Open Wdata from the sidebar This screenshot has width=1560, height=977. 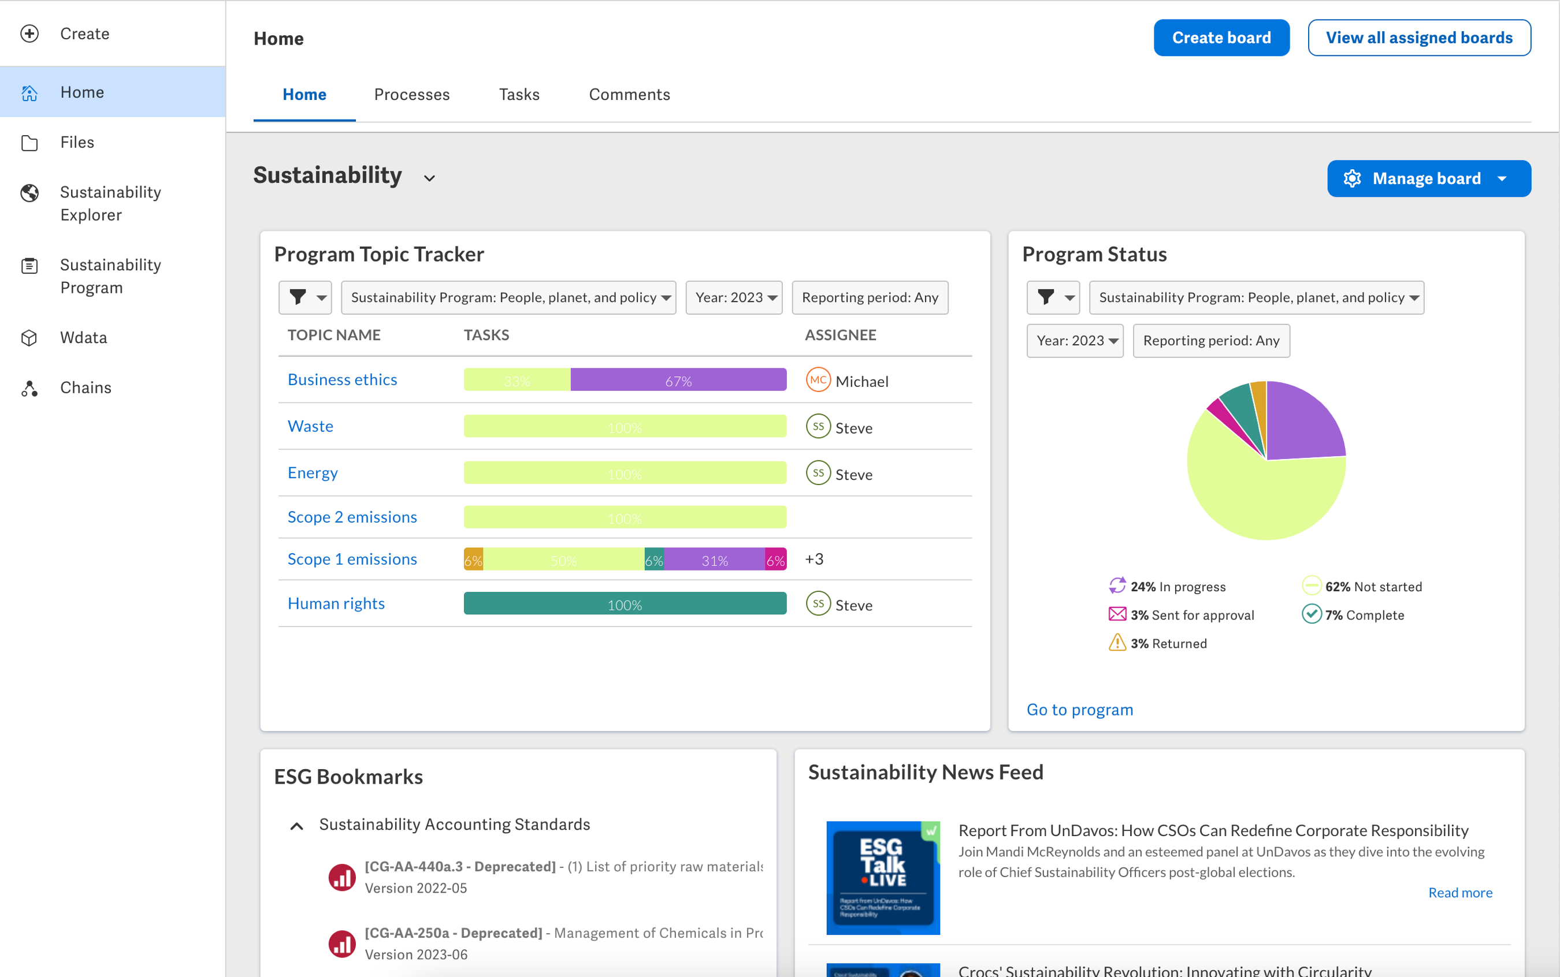coord(113,338)
